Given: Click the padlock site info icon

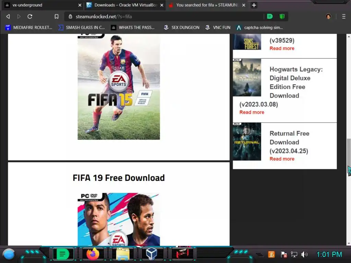Looking at the screenshot, I should click(70, 16).
